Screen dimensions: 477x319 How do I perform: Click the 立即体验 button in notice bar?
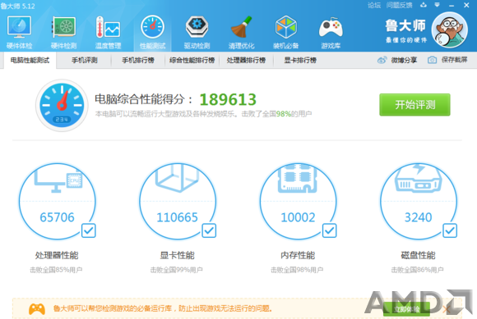coord(406,309)
